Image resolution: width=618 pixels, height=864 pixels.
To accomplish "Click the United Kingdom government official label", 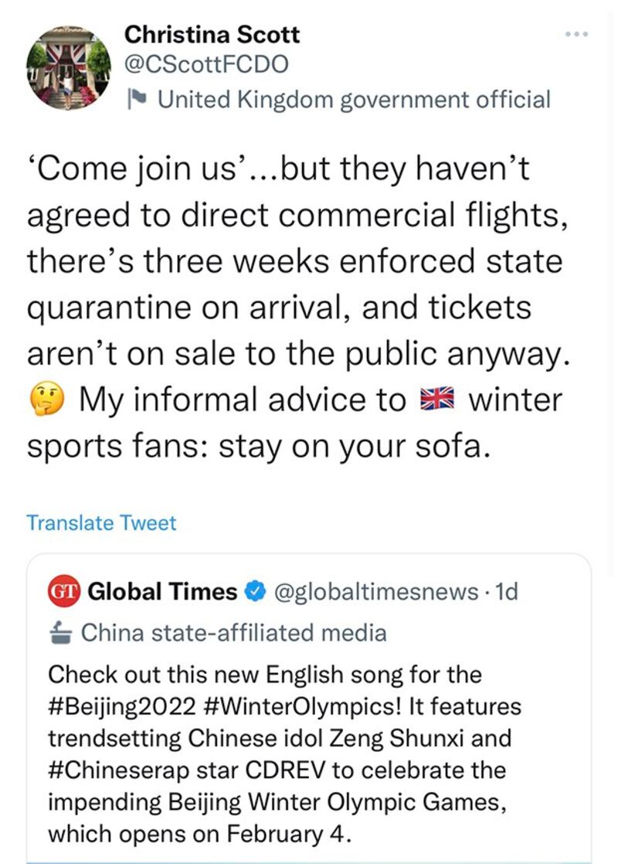I will point(354,100).
